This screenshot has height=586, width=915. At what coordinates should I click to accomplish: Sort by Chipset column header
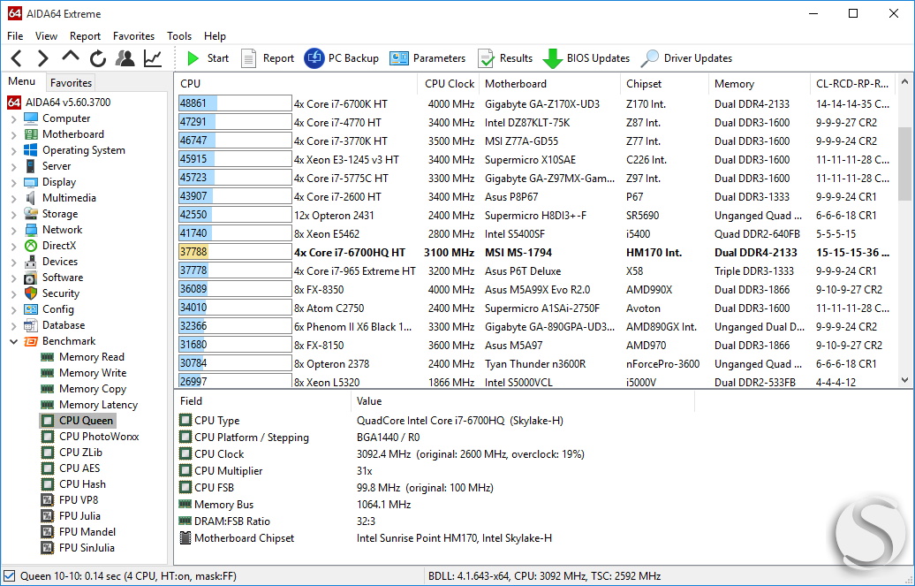[664, 84]
